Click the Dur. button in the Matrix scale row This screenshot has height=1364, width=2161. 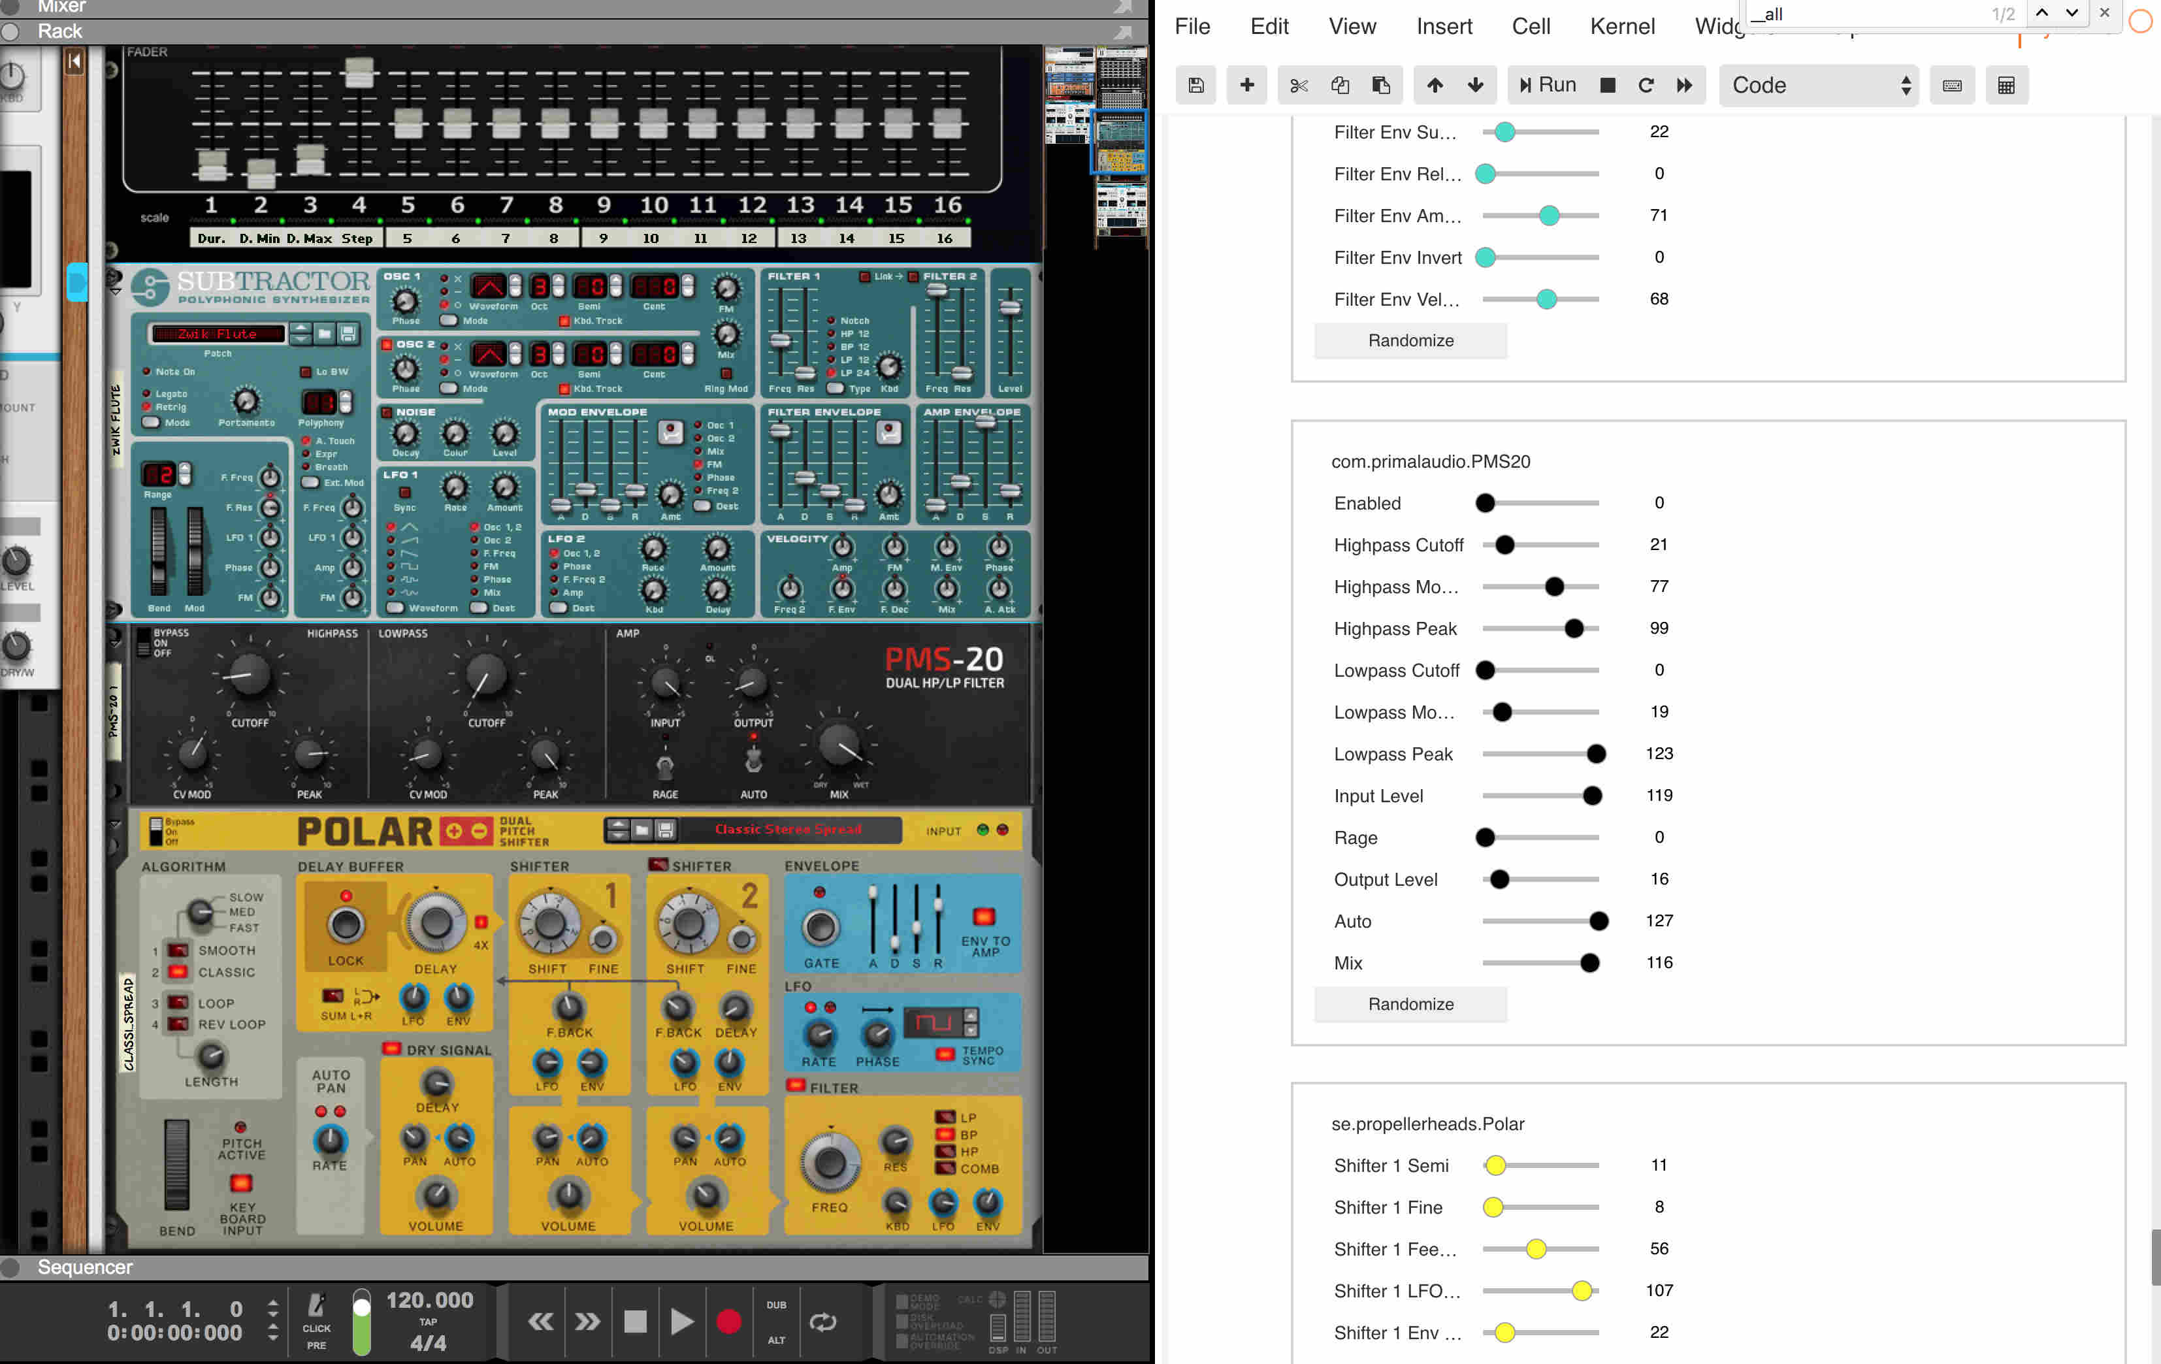pos(212,238)
